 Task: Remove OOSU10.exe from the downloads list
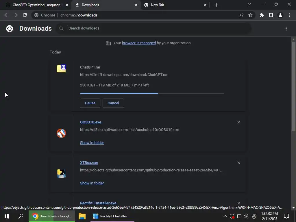(x=239, y=122)
